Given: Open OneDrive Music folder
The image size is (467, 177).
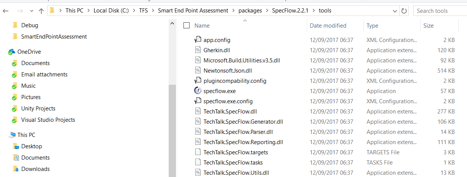Looking at the screenshot, I should click(x=28, y=86).
